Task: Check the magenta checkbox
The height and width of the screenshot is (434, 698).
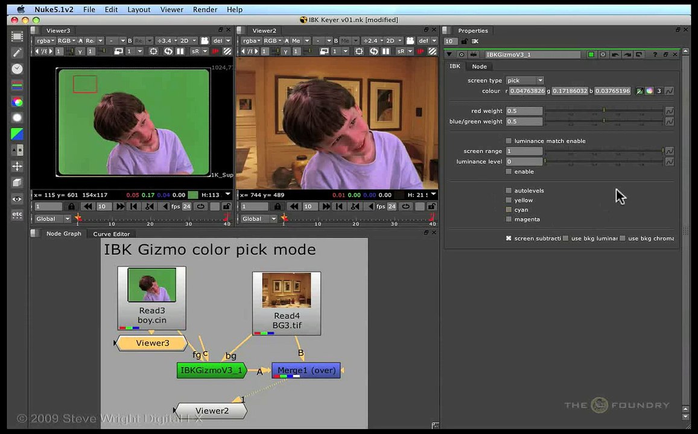Action: click(509, 219)
